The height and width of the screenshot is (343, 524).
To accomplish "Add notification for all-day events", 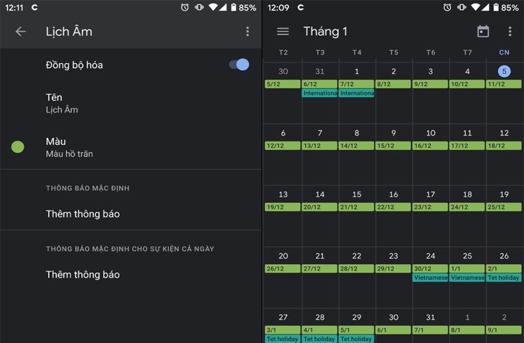I will (x=83, y=275).
